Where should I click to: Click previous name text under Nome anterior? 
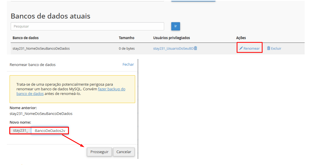[41, 113]
